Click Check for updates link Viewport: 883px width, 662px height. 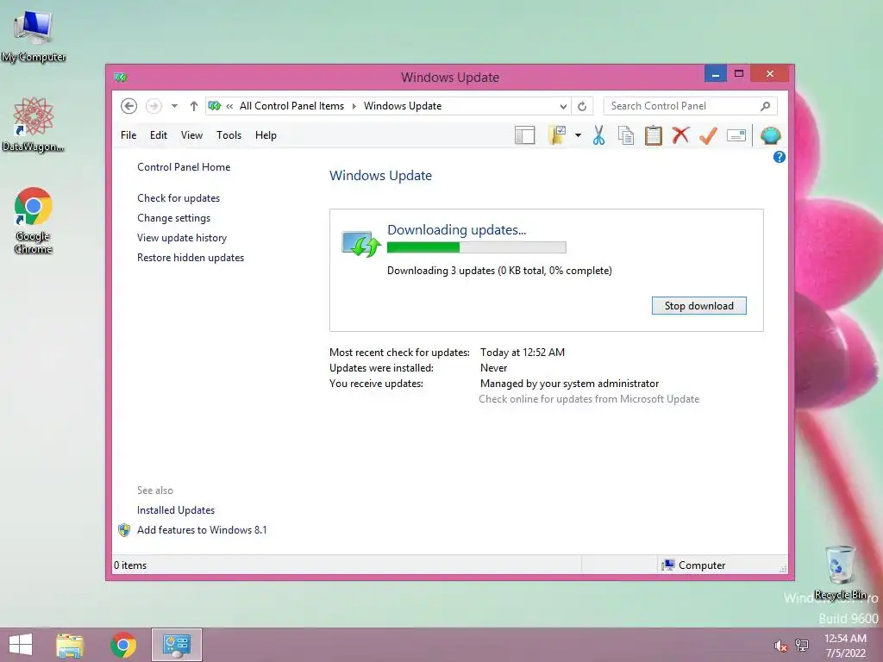[x=178, y=198]
